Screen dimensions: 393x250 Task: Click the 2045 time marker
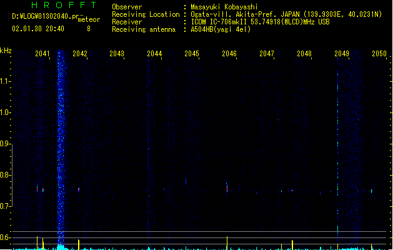coord(192,54)
